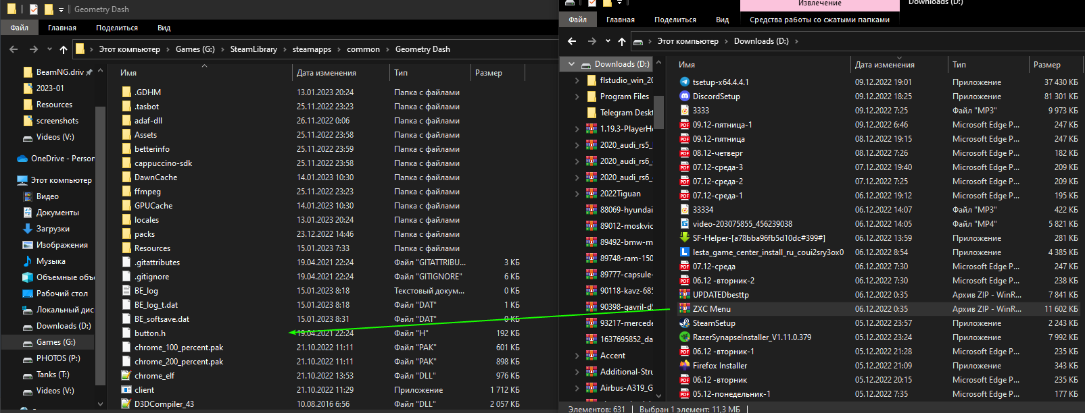This screenshot has height=413, width=1085.
Task: Select the Firefox Installer icon
Action: click(x=685, y=365)
